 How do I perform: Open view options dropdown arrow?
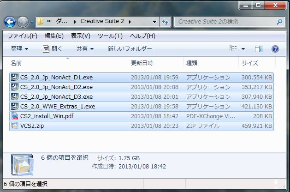point(243,49)
